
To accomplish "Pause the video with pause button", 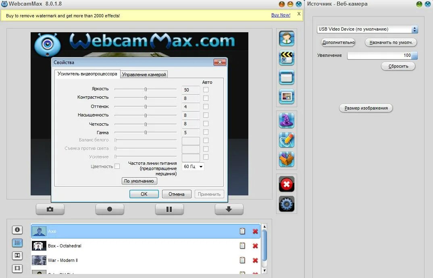I will (169, 209).
